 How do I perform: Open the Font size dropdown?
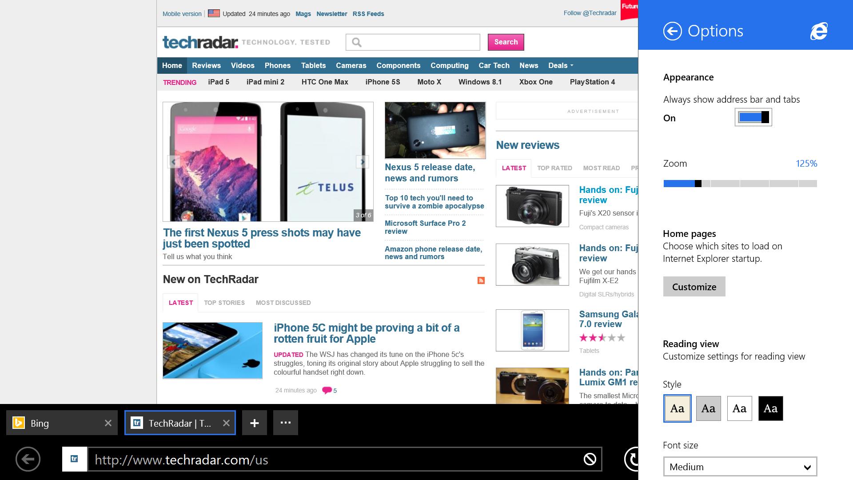tap(739, 467)
